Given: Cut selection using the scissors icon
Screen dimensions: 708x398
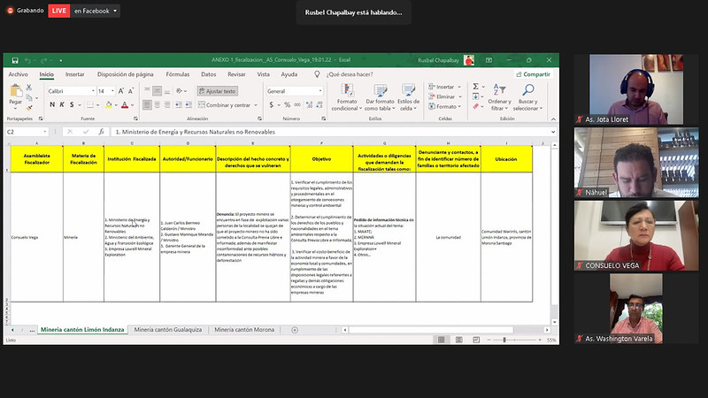Looking at the screenshot, I should (x=29, y=87).
